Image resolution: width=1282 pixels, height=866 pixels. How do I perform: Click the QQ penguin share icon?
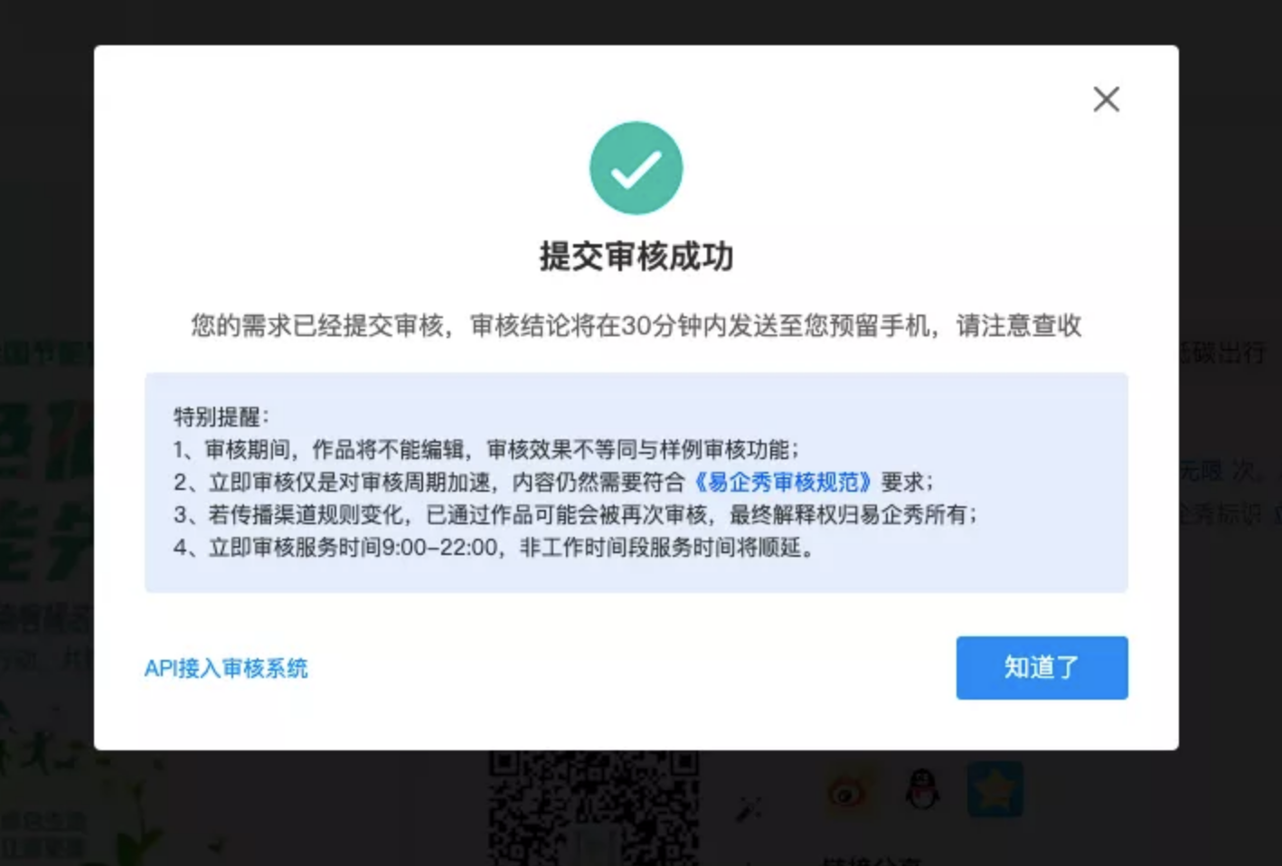click(922, 789)
